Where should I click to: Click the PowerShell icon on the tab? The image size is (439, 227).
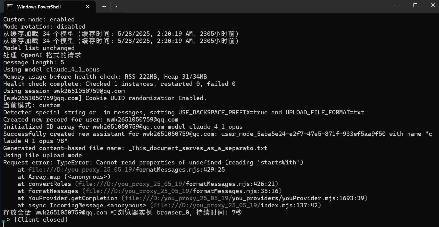(x=10, y=7)
